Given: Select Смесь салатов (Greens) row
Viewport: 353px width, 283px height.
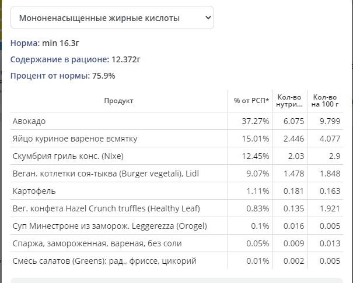Looking at the screenshot, I should (x=177, y=261).
